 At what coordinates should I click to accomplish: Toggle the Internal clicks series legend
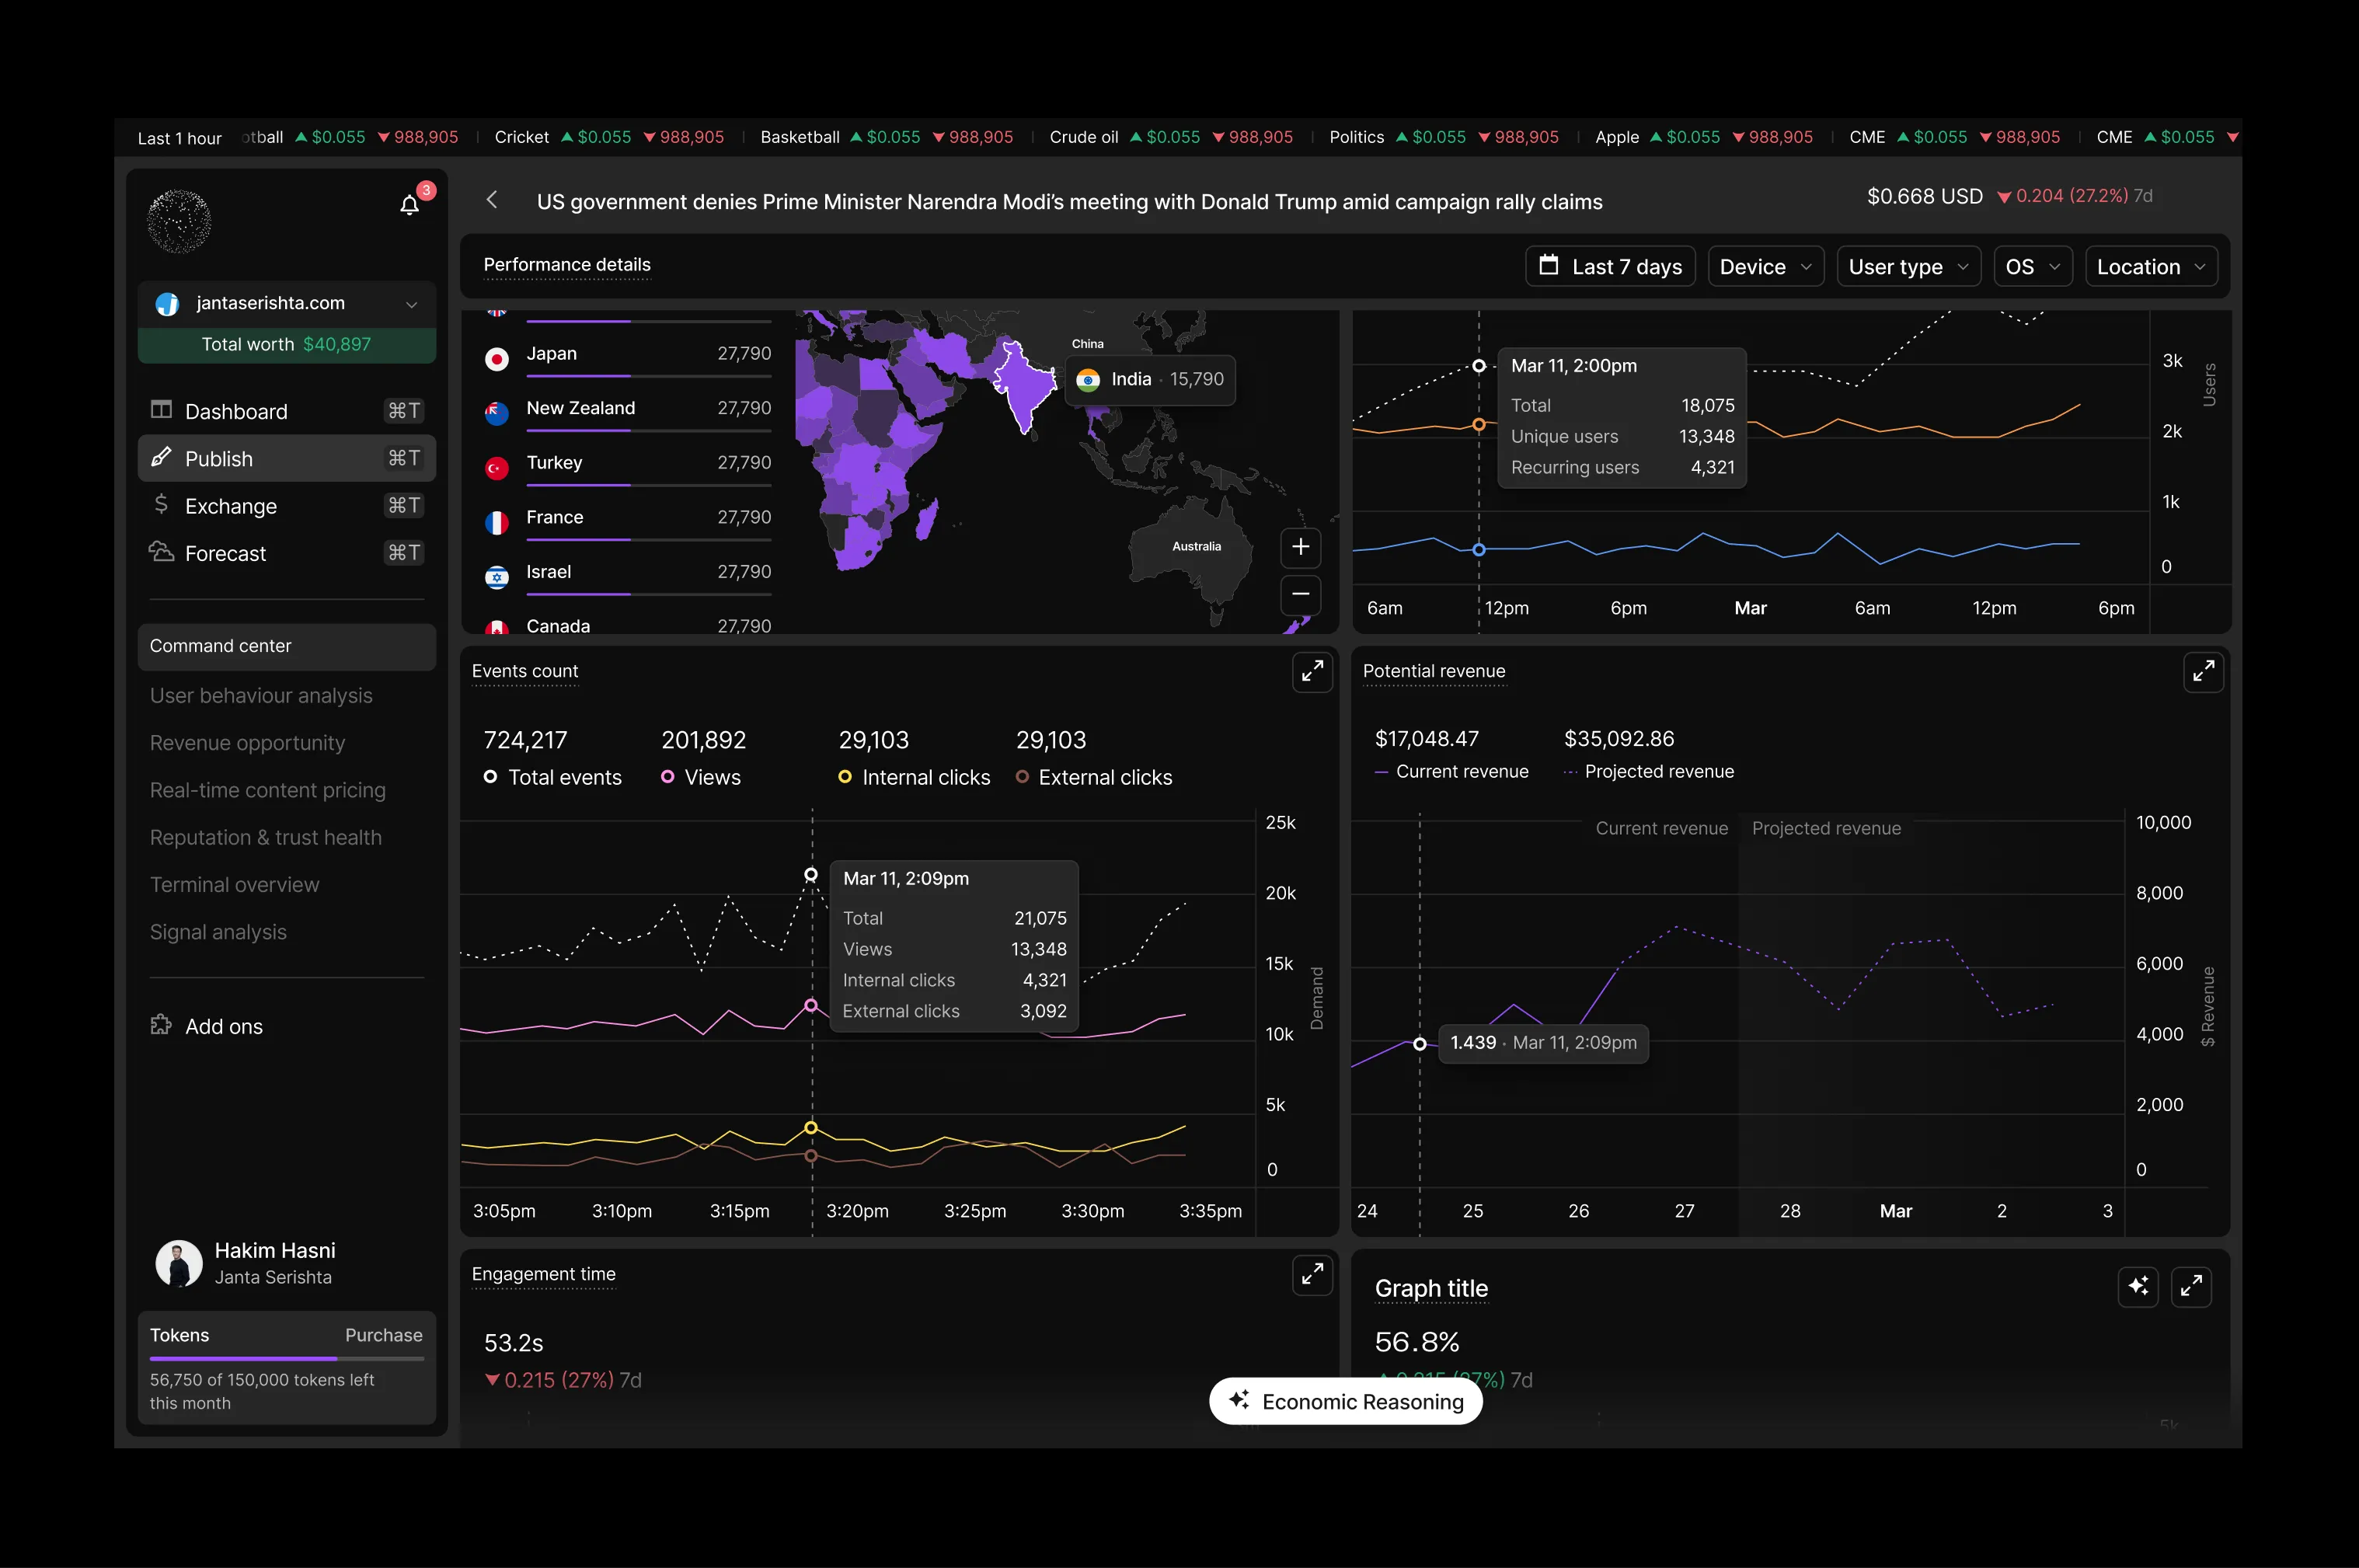click(x=914, y=777)
